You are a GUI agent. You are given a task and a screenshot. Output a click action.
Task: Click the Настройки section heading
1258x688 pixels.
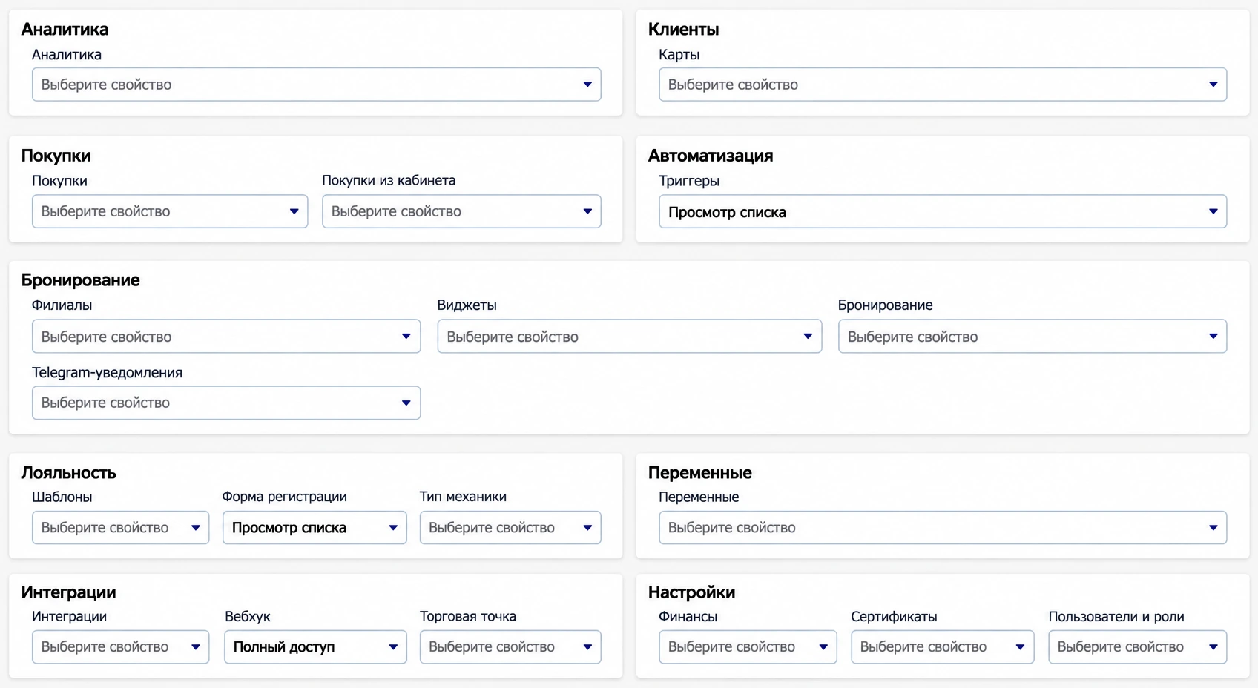(x=691, y=592)
